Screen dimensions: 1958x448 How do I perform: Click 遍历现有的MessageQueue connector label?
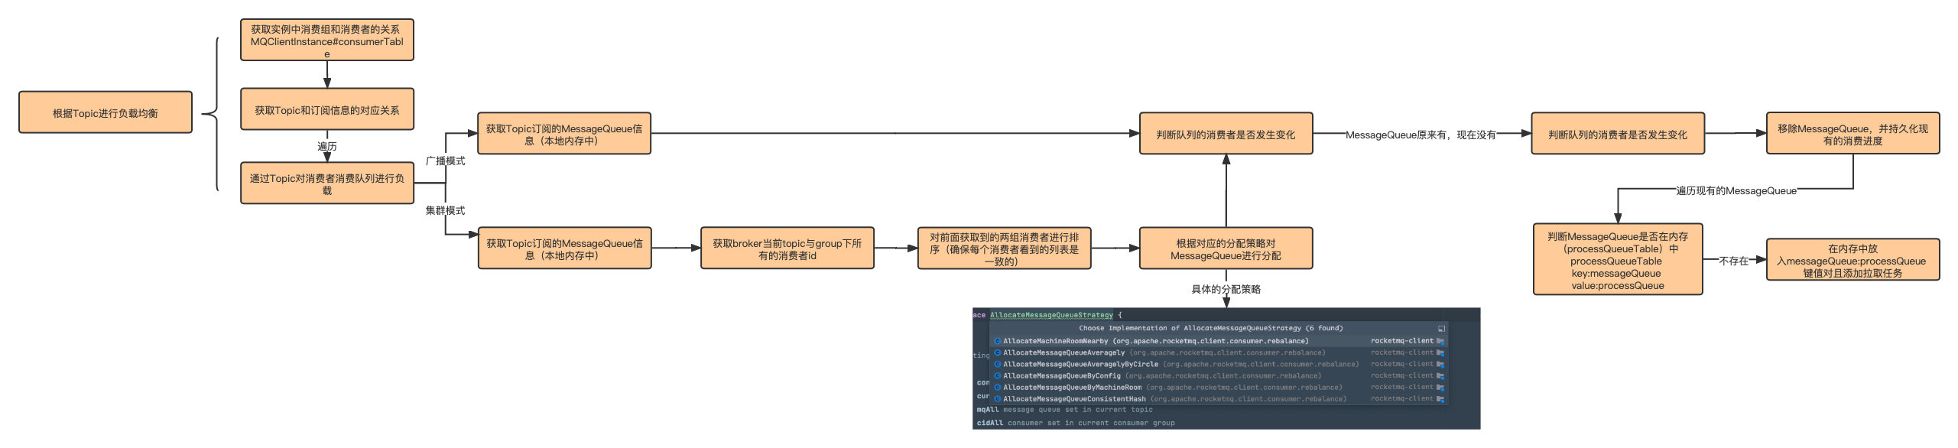pyautogui.click(x=1736, y=190)
